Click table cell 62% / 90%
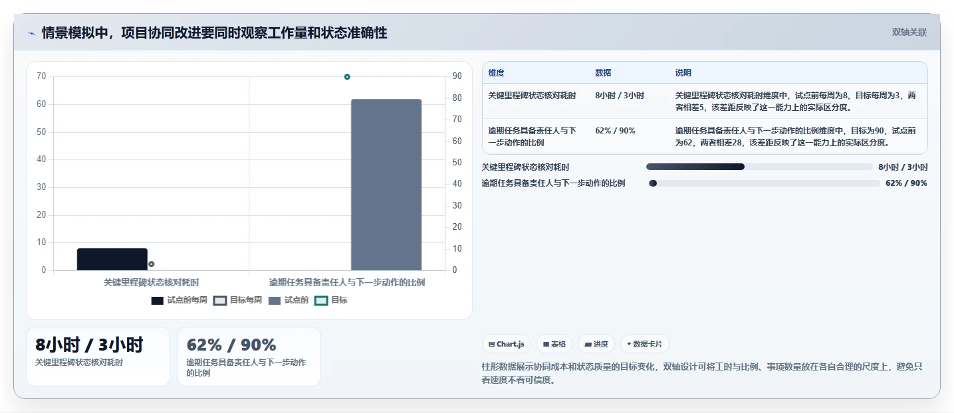 [x=616, y=131]
